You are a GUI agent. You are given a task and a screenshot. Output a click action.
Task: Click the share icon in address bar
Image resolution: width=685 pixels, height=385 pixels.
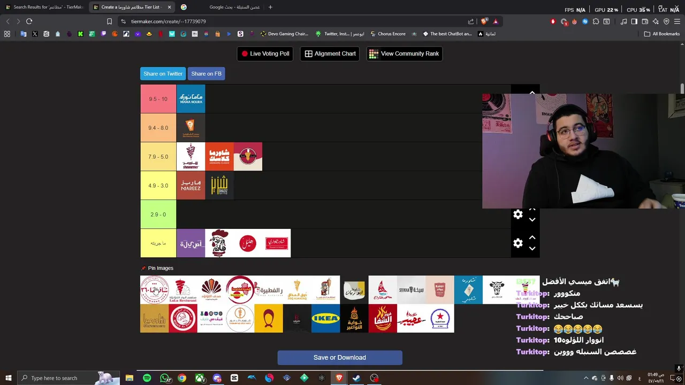tap(471, 21)
